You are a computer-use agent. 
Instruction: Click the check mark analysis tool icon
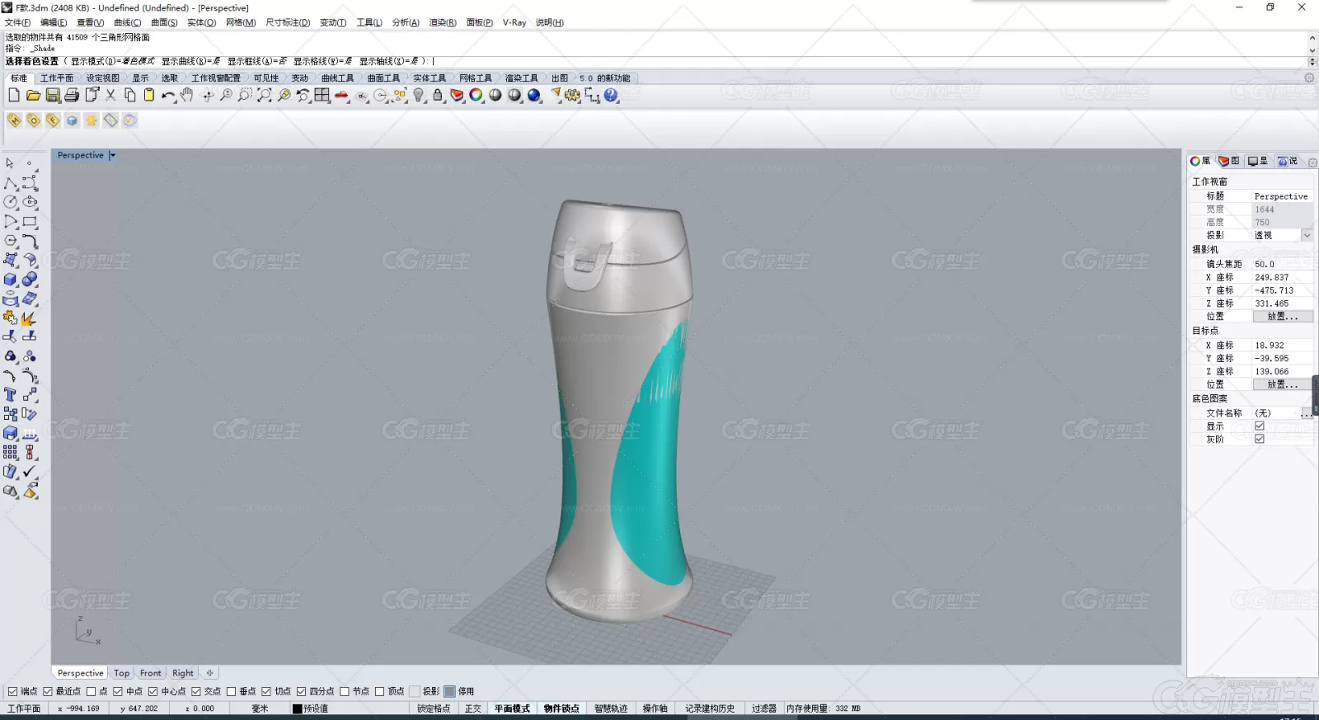click(30, 472)
